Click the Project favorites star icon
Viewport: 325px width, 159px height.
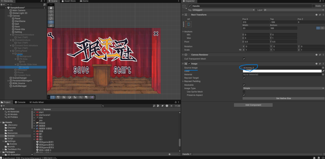[171, 106]
